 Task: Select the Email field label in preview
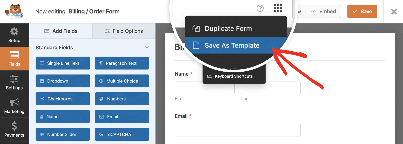[181, 116]
